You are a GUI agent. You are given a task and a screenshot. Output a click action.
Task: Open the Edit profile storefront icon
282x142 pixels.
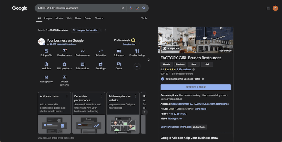[x=46, y=51]
